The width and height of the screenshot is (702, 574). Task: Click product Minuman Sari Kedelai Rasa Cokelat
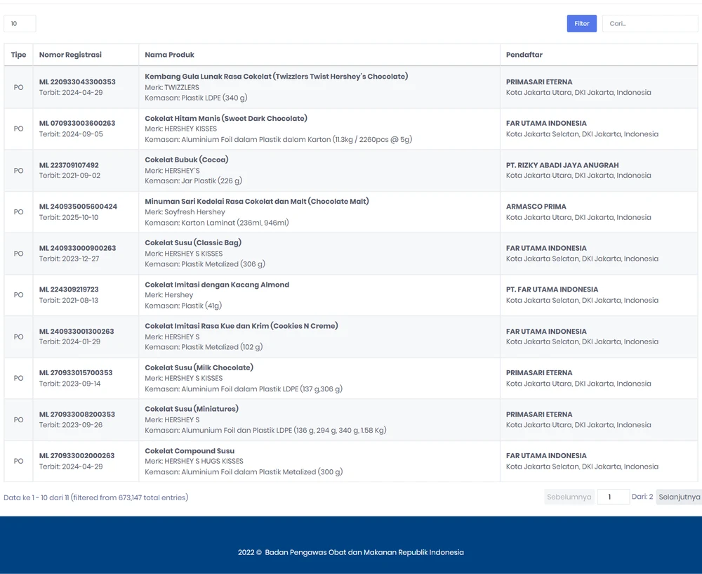257,201
